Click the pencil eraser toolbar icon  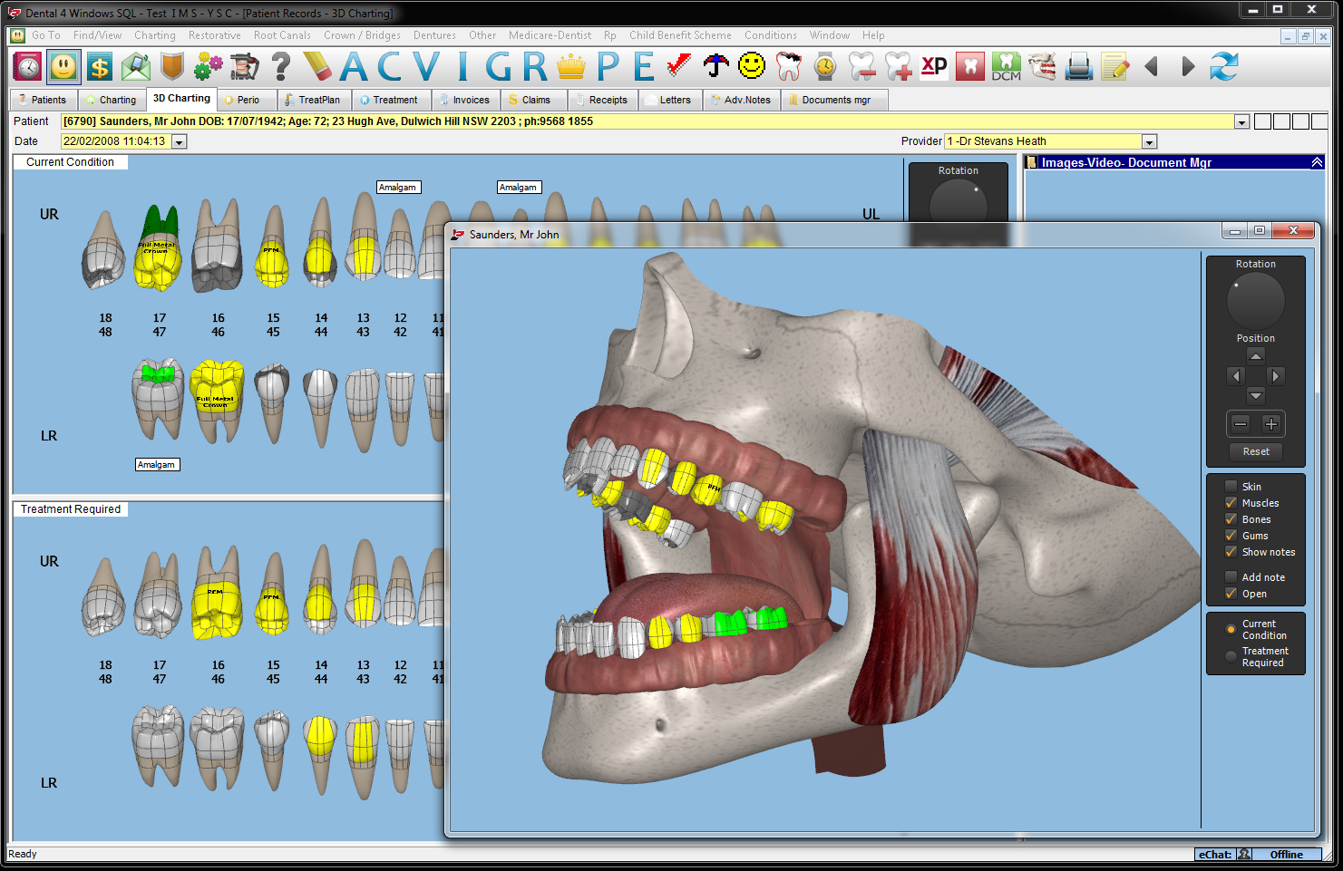(316, 67)
